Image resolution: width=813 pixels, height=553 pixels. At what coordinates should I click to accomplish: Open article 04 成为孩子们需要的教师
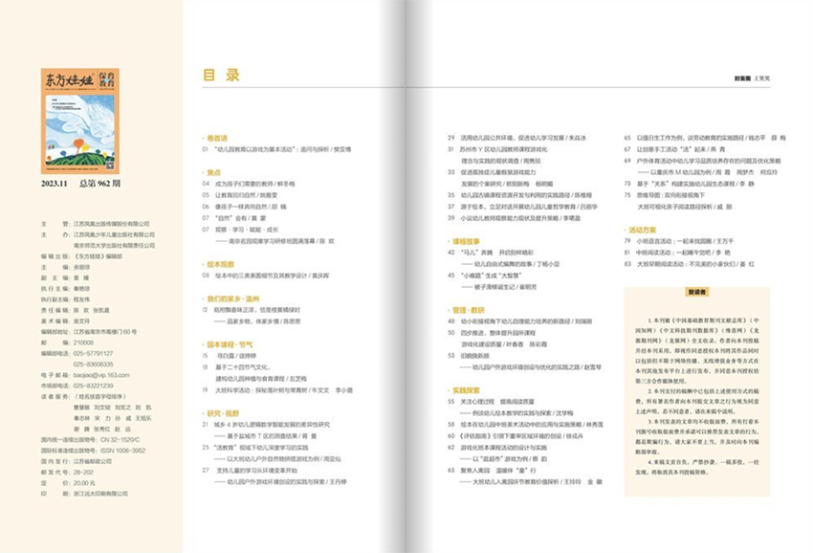pos(252,183)
